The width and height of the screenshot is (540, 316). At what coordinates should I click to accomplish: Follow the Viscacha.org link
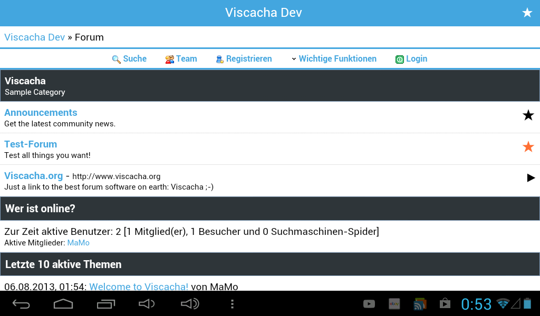click(33, 176)
